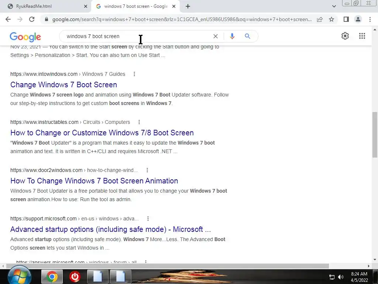Screen dimensions: 378x284
Task: Open the second document taskbar item
Action: (121, 277)
